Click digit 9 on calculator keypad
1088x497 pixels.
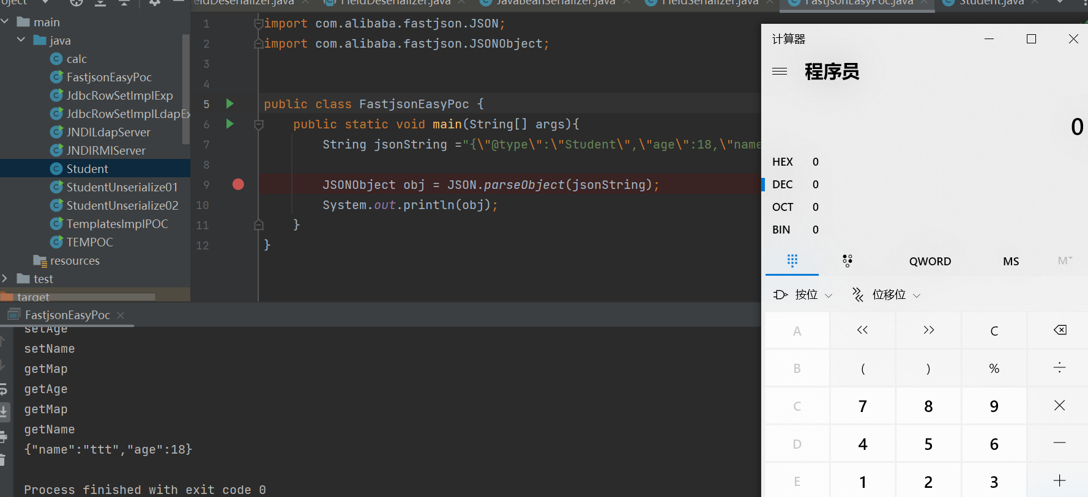(994, 406)
